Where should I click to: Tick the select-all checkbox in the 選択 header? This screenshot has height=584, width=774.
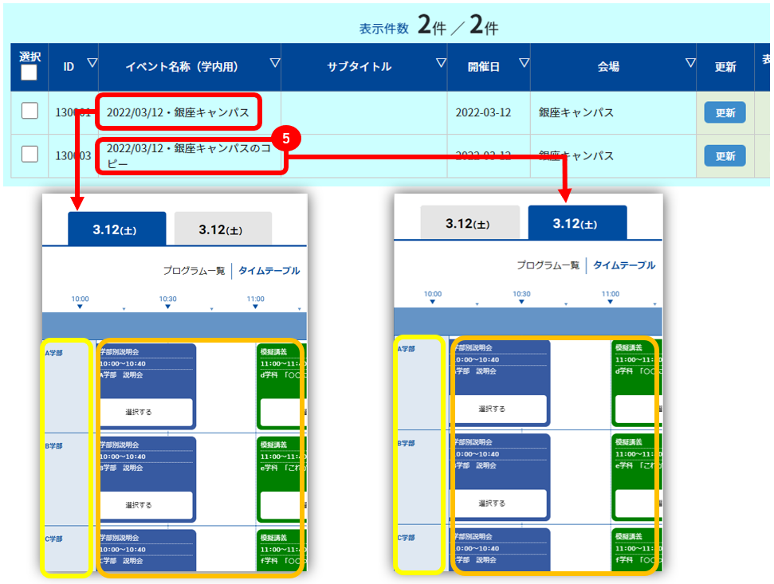click(29, 73)
